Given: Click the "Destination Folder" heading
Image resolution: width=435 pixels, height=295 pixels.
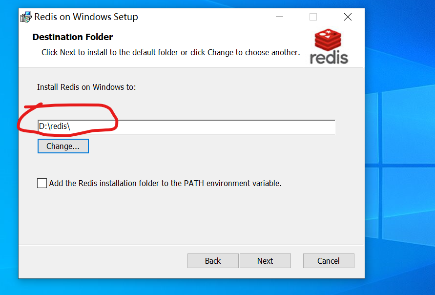Looking at the screenshot, I should pyautogui.click(x=72, y=37).
